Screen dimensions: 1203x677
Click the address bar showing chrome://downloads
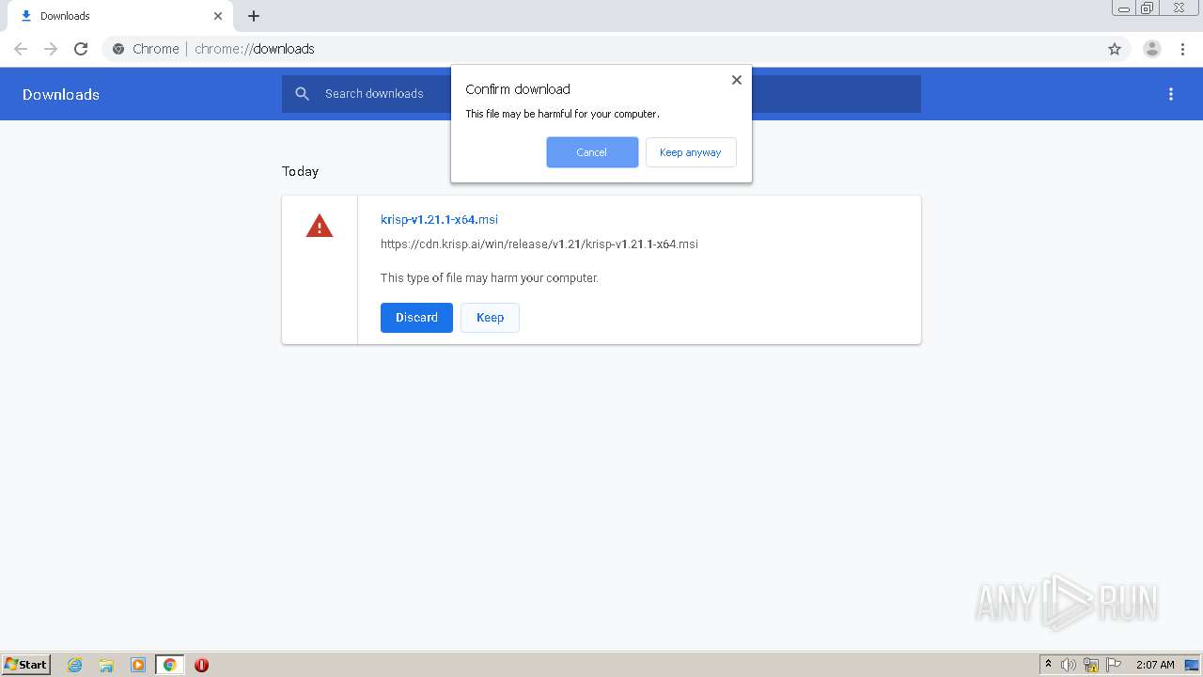tap(601, 49)
